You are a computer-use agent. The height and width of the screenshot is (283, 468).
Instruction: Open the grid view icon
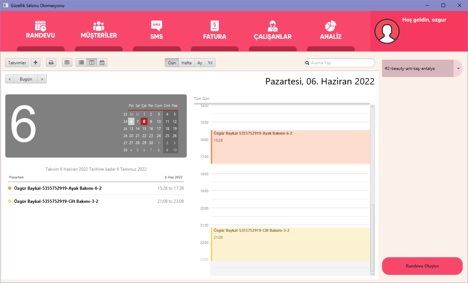(67, 63)
